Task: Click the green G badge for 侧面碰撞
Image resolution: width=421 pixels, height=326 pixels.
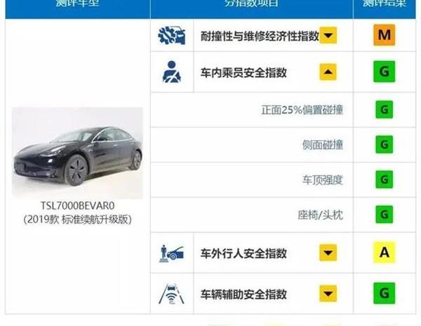Action: point(385,144)
